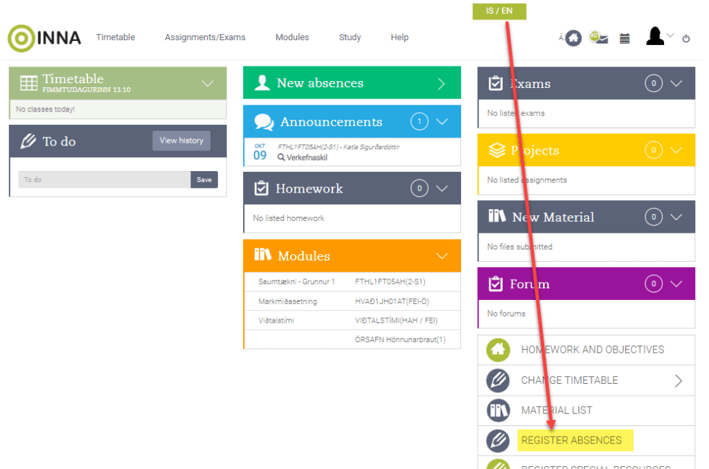Viewport: 709px width, 469px height.
Task: Open the Assignments/Exams menu
Action: [205, 37]
